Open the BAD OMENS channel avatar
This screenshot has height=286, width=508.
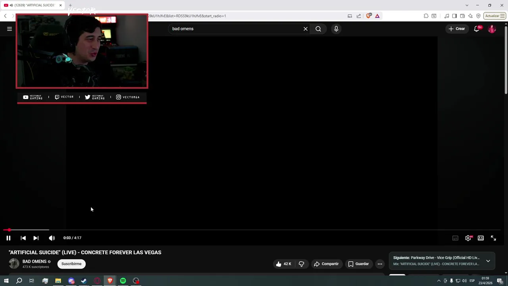click(14, 264)
